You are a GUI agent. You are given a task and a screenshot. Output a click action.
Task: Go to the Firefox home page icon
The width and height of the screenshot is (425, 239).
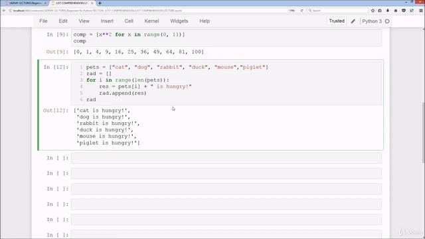396,11
